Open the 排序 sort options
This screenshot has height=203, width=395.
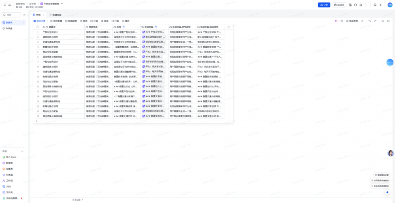click(105, 21)
